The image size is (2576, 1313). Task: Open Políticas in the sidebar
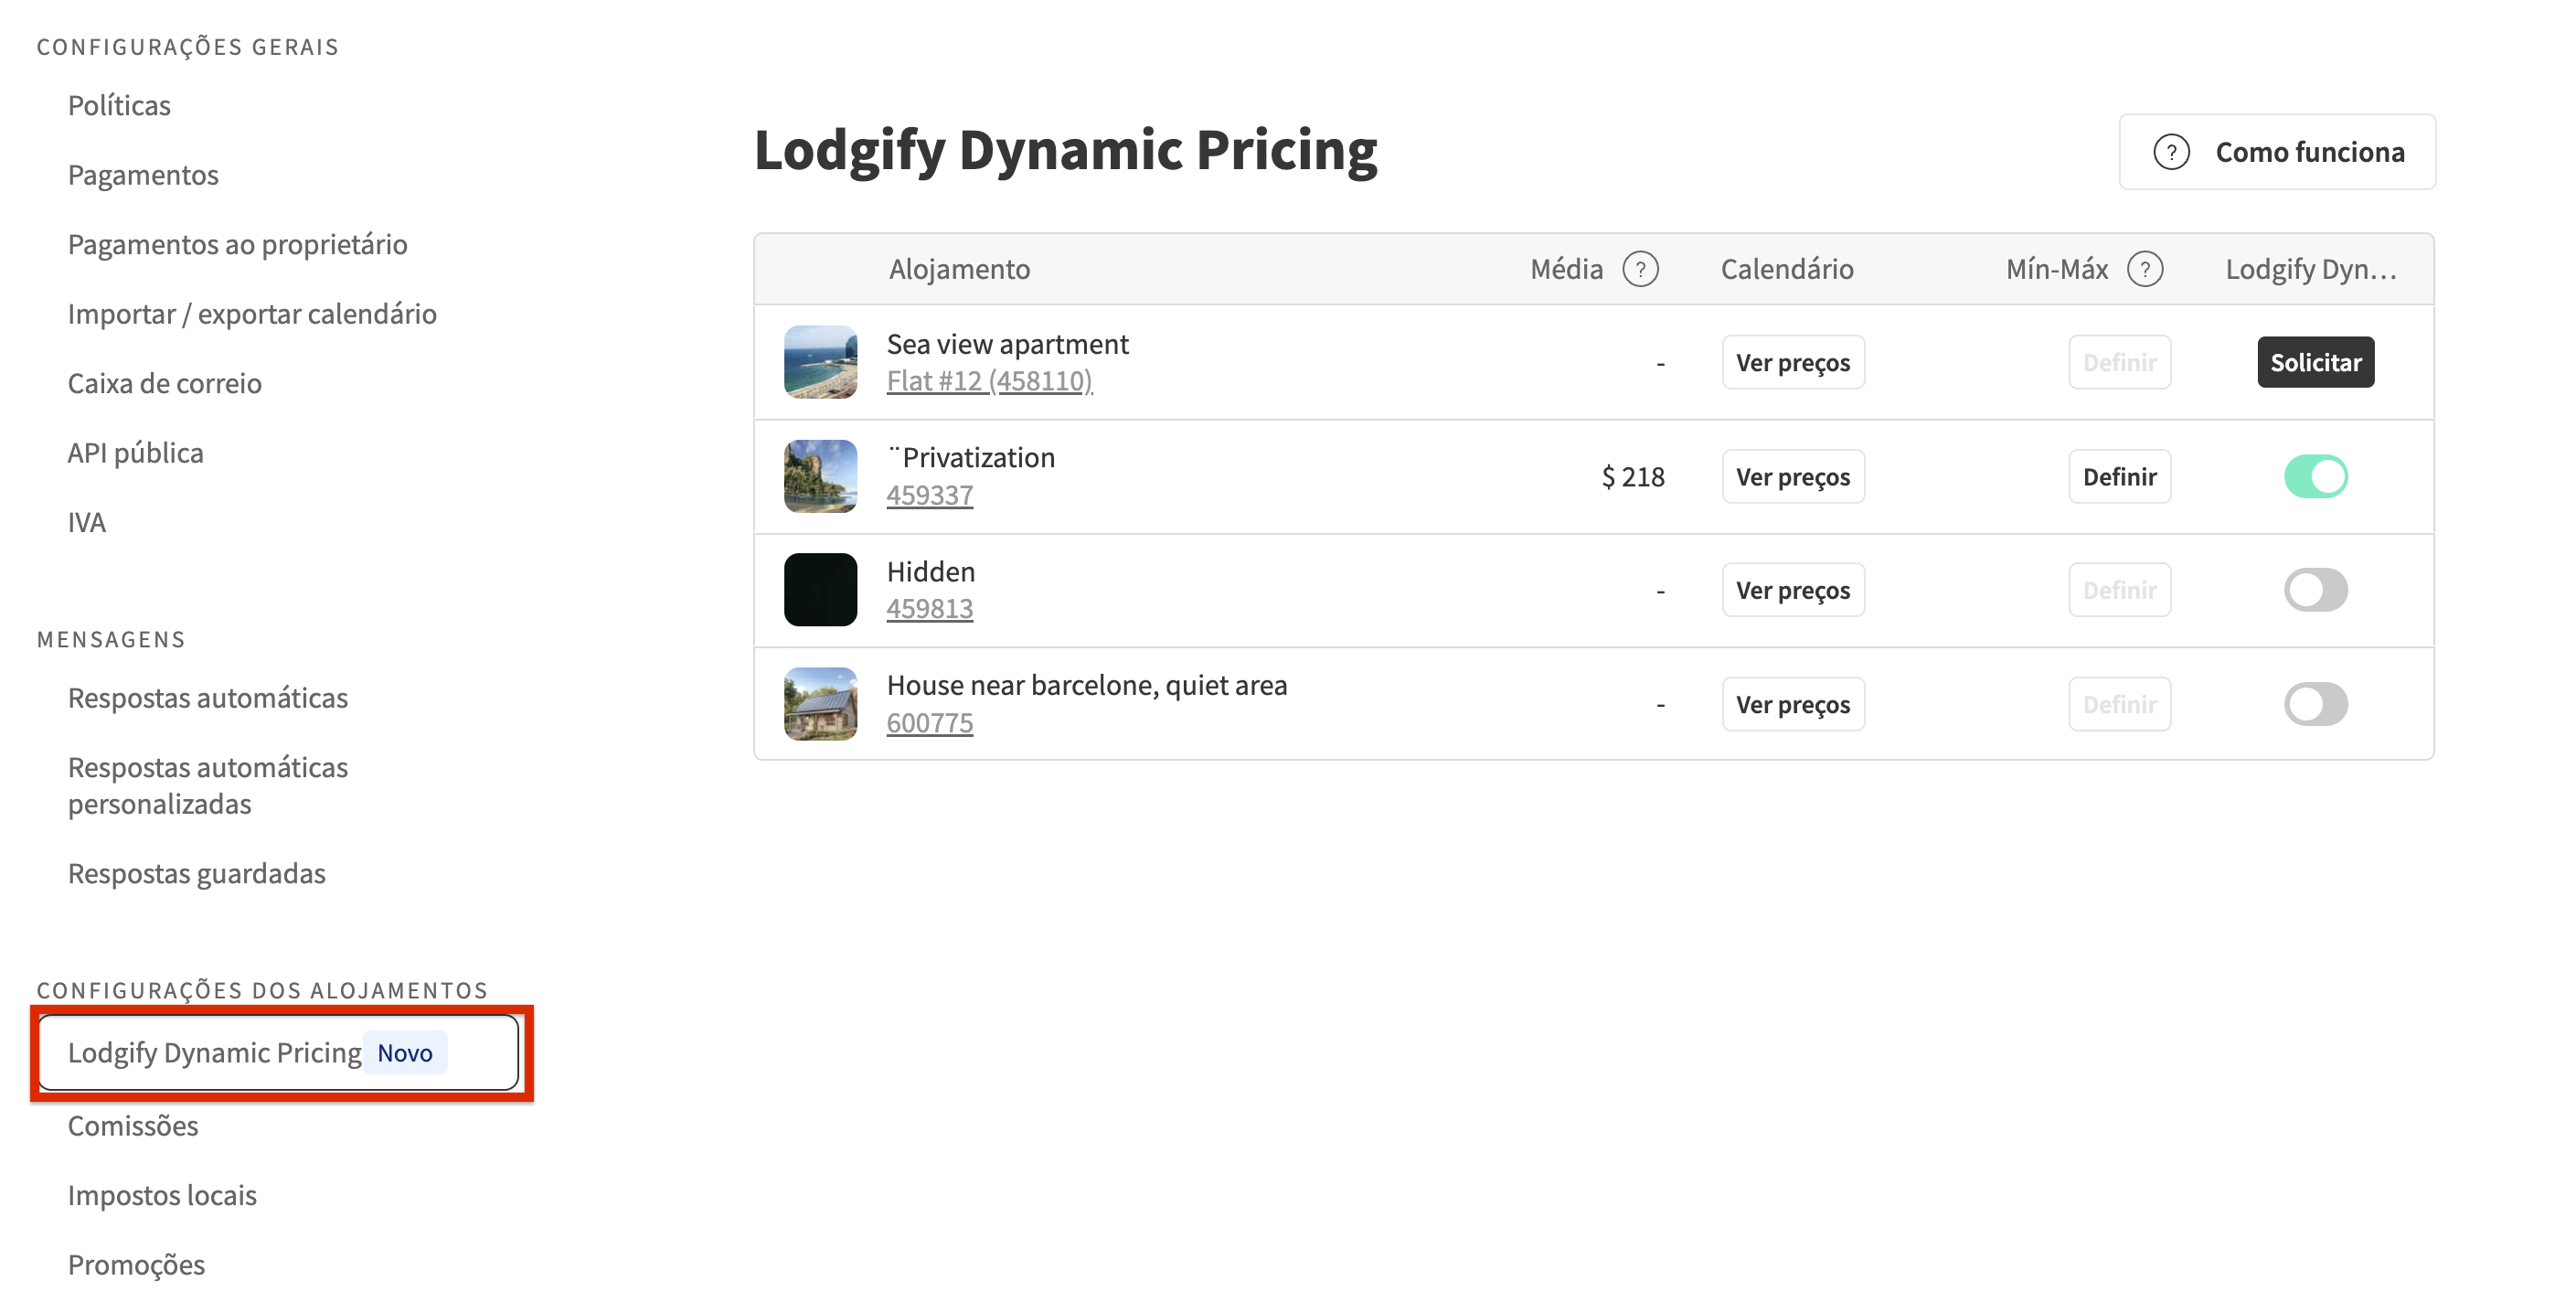pyautogui.click(x=119, y=105)
